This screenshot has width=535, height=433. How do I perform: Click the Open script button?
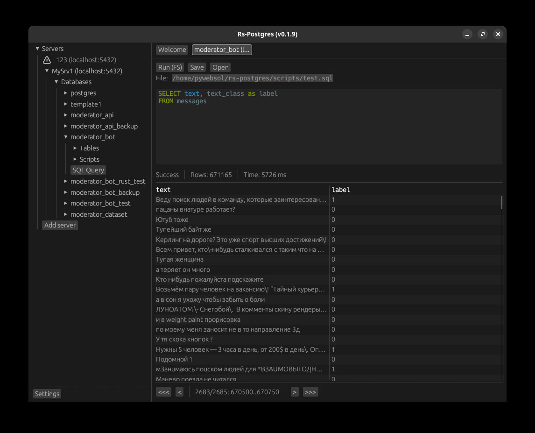pos(220,67)
